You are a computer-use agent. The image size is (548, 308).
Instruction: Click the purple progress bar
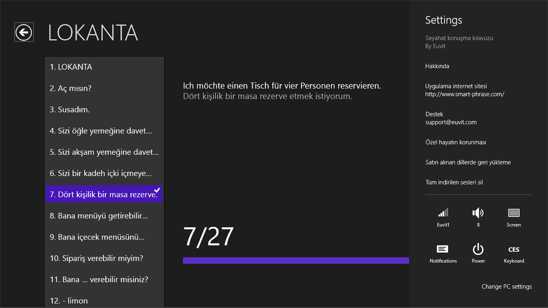[296, 260]
